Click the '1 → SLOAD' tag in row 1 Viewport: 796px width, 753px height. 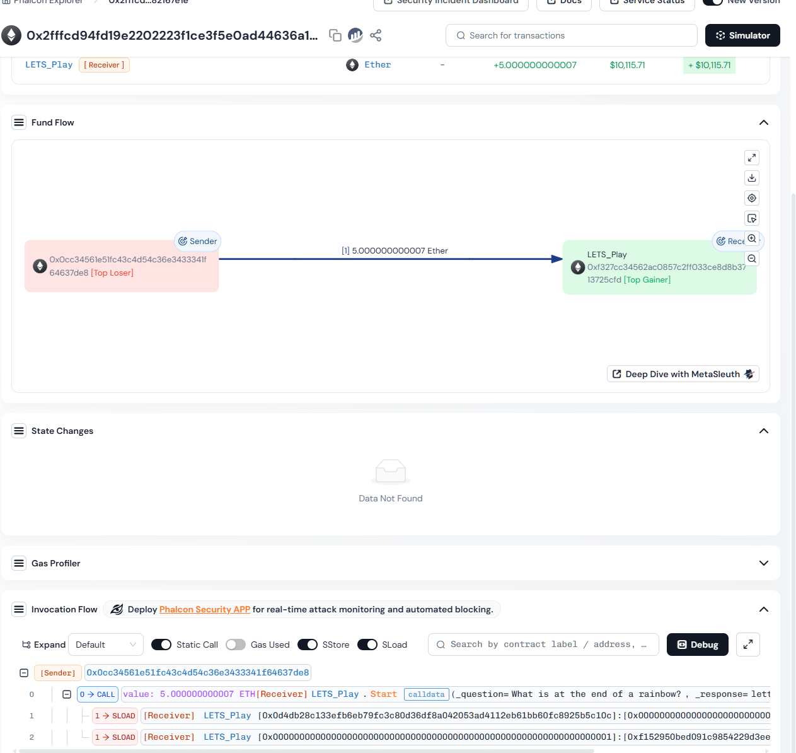pyautogui.click(x=115, y=716)
